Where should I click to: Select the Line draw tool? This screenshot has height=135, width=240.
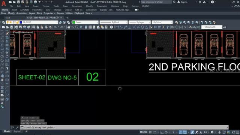[2, 33]
